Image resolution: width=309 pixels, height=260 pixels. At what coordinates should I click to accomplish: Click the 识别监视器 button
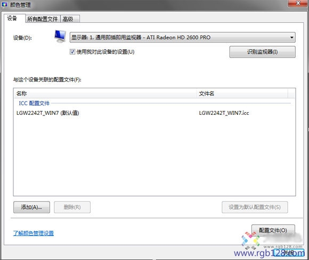pyautogui.click(x=262, y=52)
